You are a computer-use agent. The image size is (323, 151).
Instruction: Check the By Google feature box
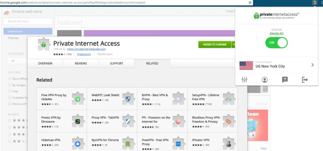click(9, 85)
